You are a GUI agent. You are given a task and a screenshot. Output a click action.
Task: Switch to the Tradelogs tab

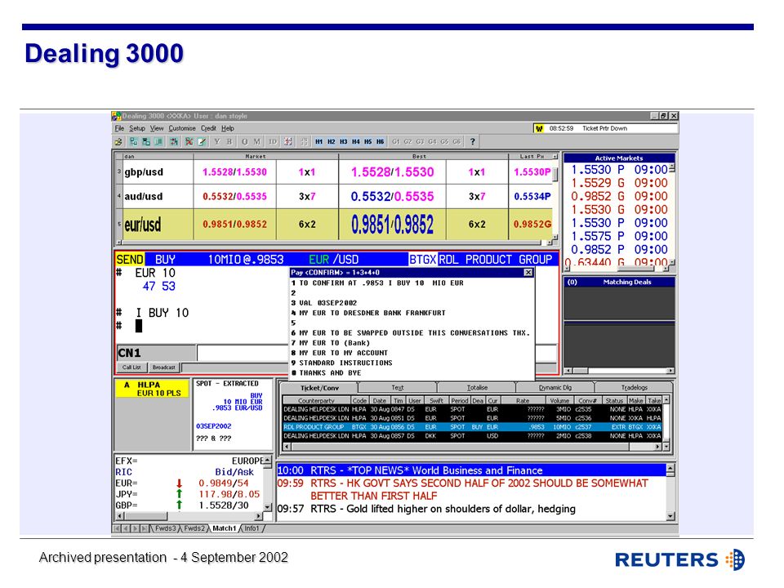click(634, 387)
